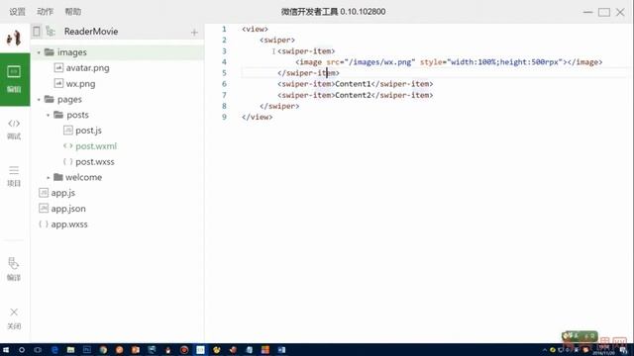Click the style attribute value

pyautogui.click(x=504, y=62)
